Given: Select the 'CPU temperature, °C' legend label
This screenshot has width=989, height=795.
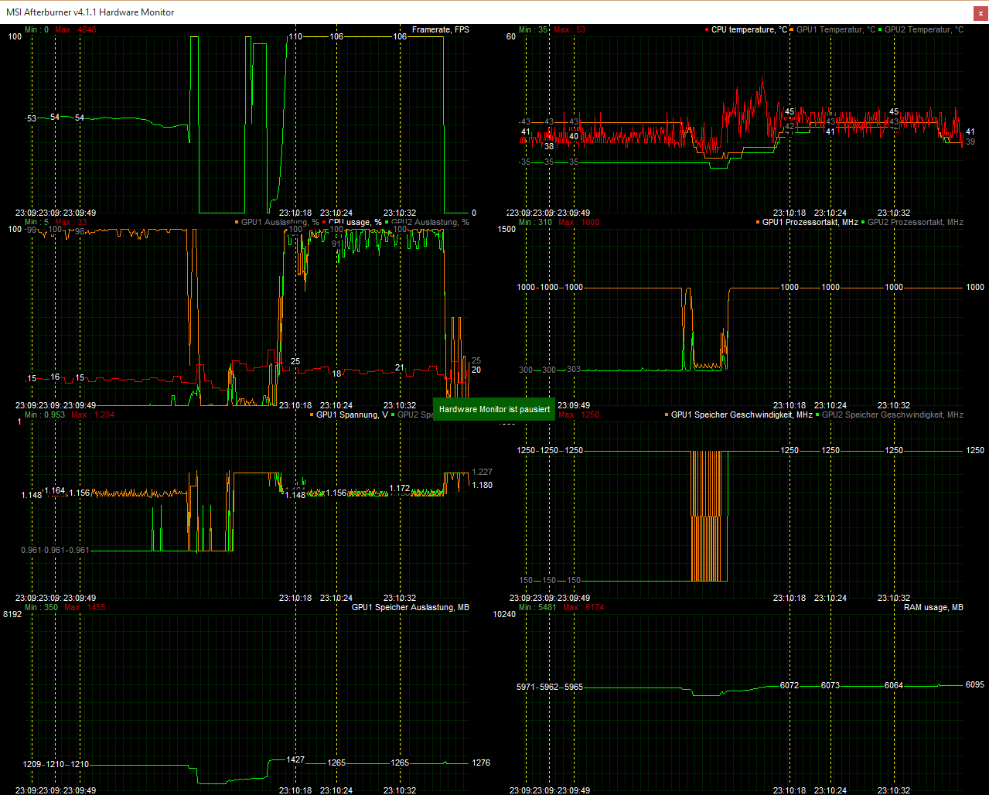Looking at the screenshot, I should (749, 29).
